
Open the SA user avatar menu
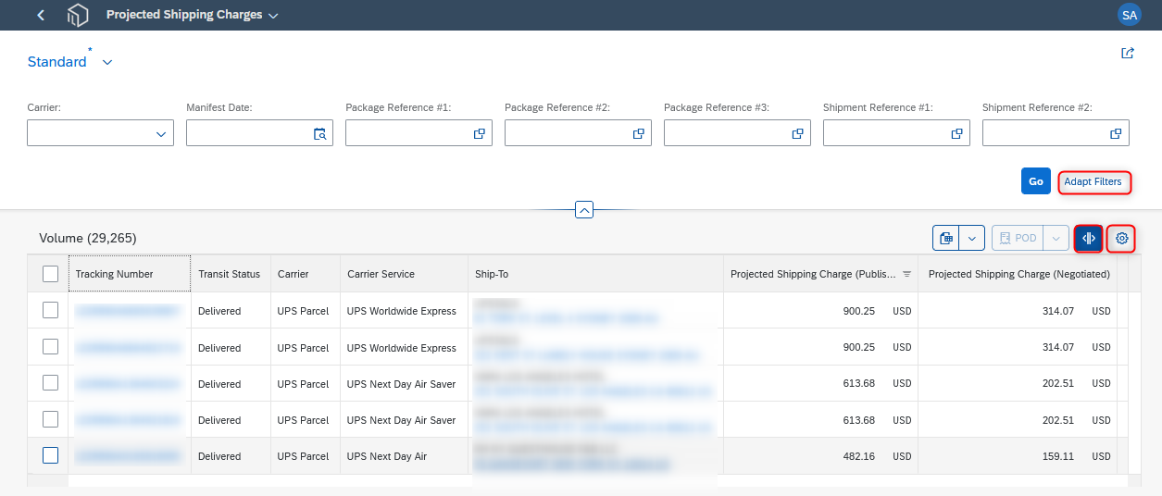coord(1129,15)
